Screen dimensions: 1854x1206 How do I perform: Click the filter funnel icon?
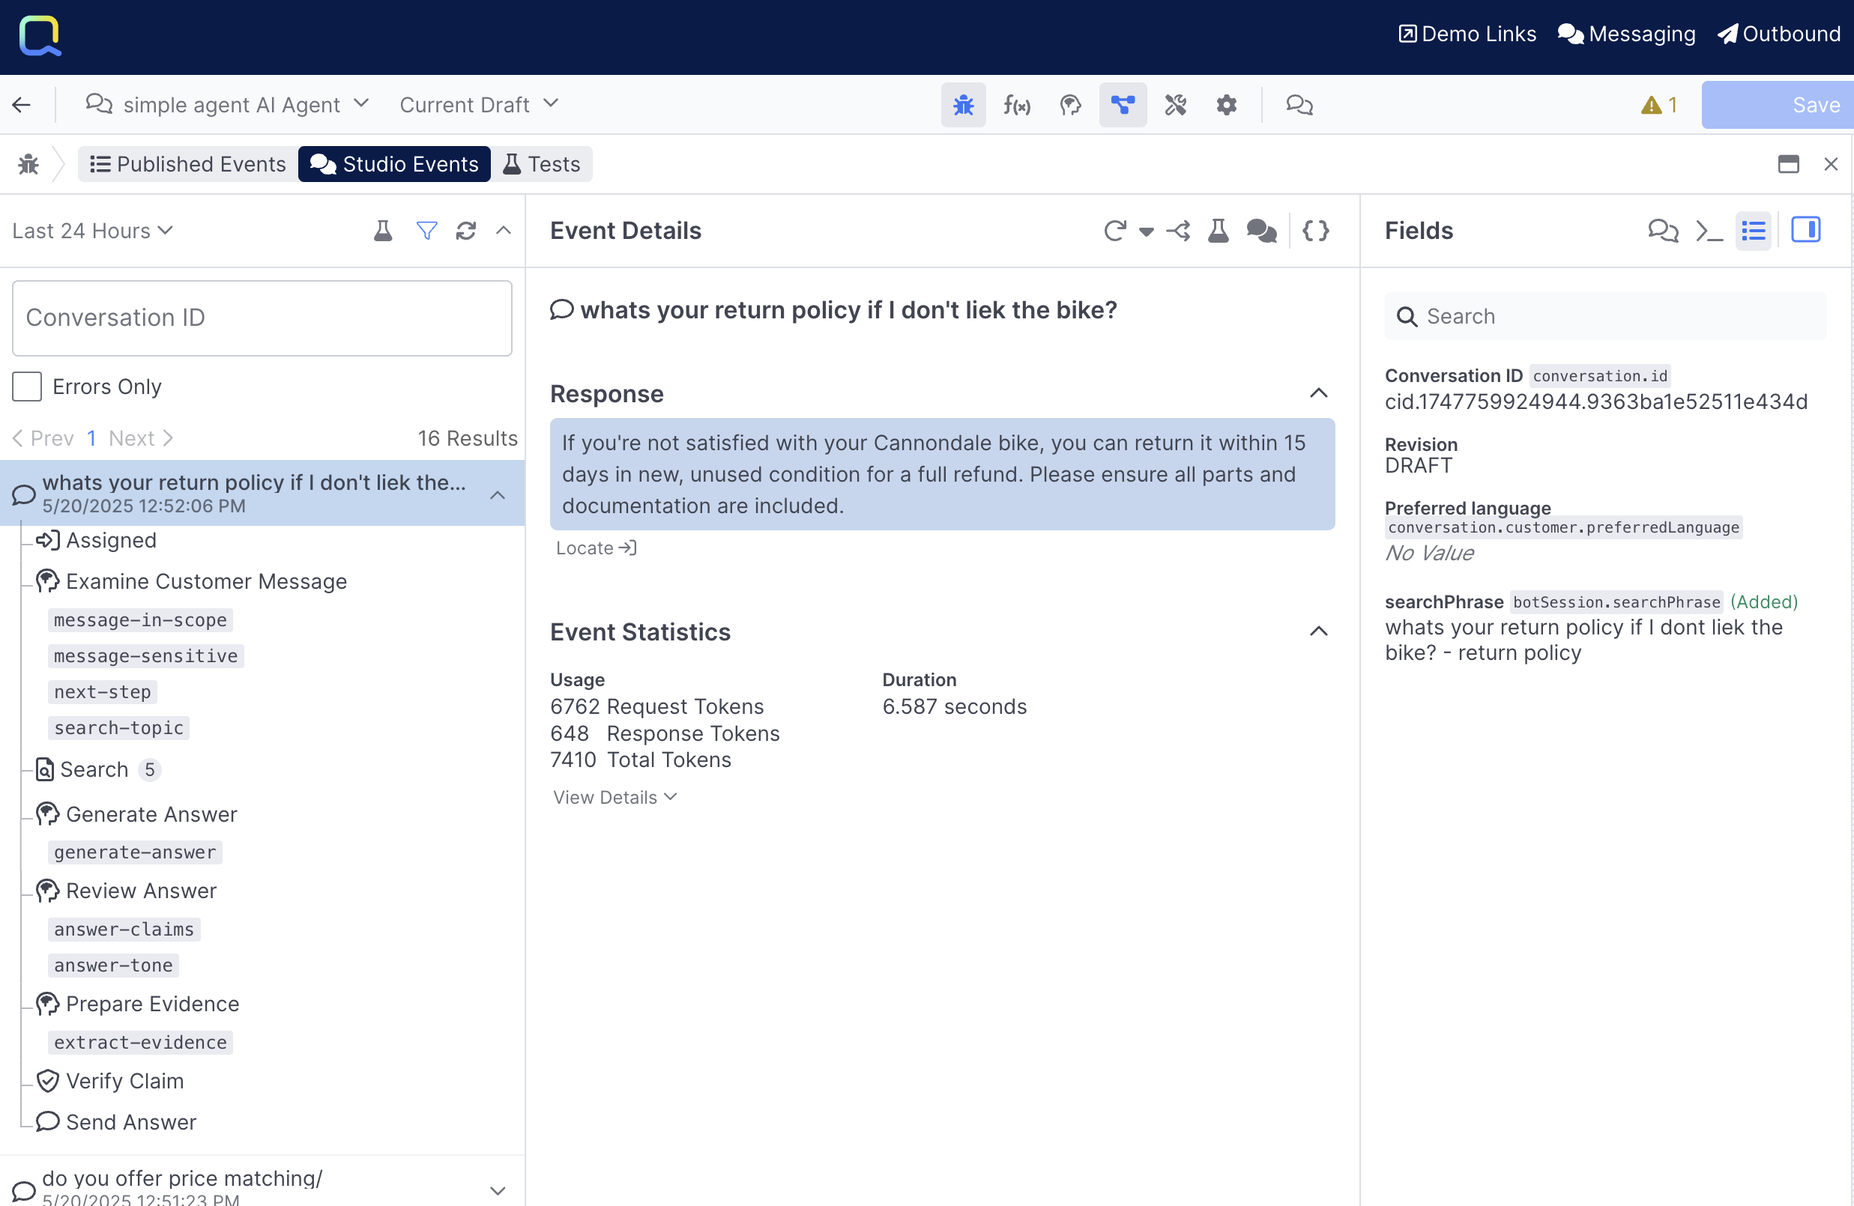[426, 231]
